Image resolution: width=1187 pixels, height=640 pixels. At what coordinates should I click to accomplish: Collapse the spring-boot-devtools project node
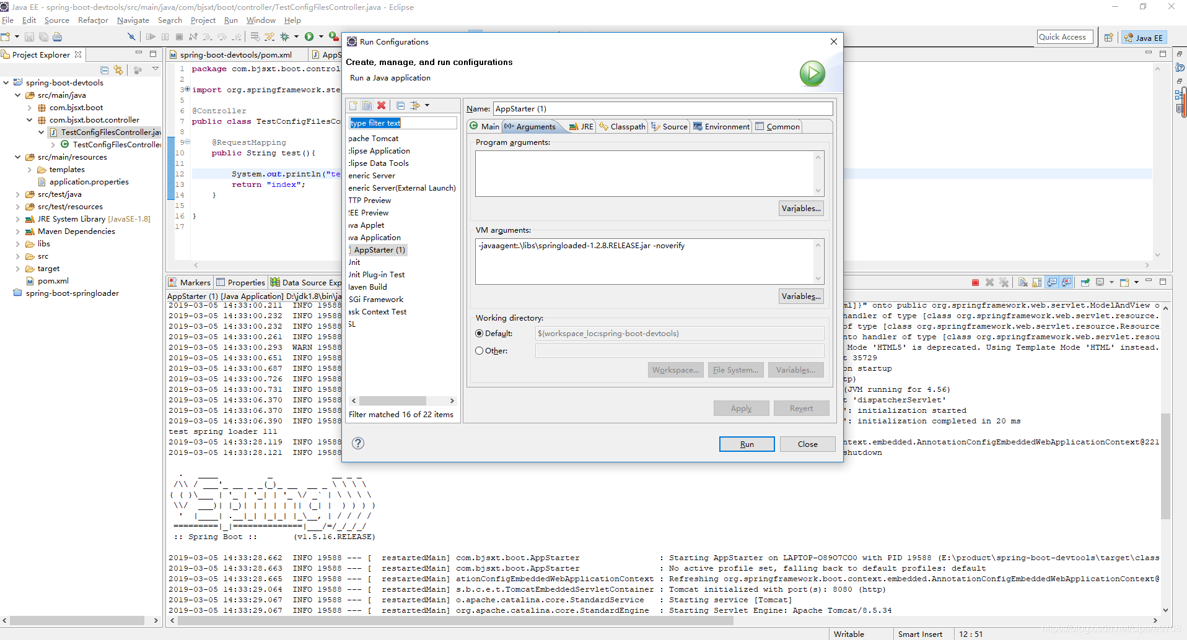(x=6, y=82)
